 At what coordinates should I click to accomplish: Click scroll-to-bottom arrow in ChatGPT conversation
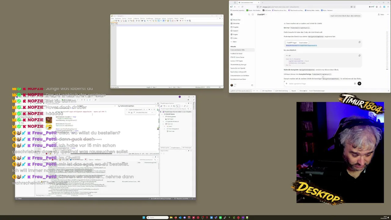click(323, 77)
